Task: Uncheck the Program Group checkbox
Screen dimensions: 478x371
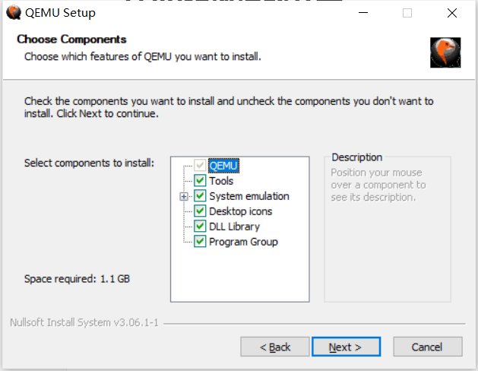Action: (x=200, y=242)
